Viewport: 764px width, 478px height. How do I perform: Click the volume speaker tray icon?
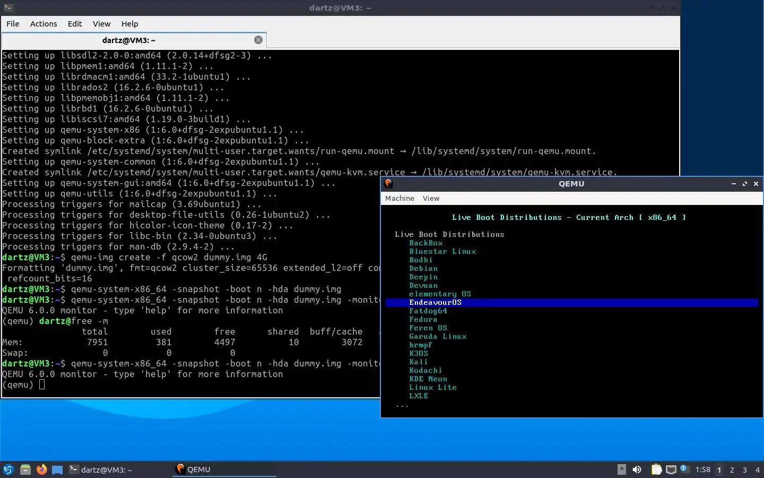[637, 470]
